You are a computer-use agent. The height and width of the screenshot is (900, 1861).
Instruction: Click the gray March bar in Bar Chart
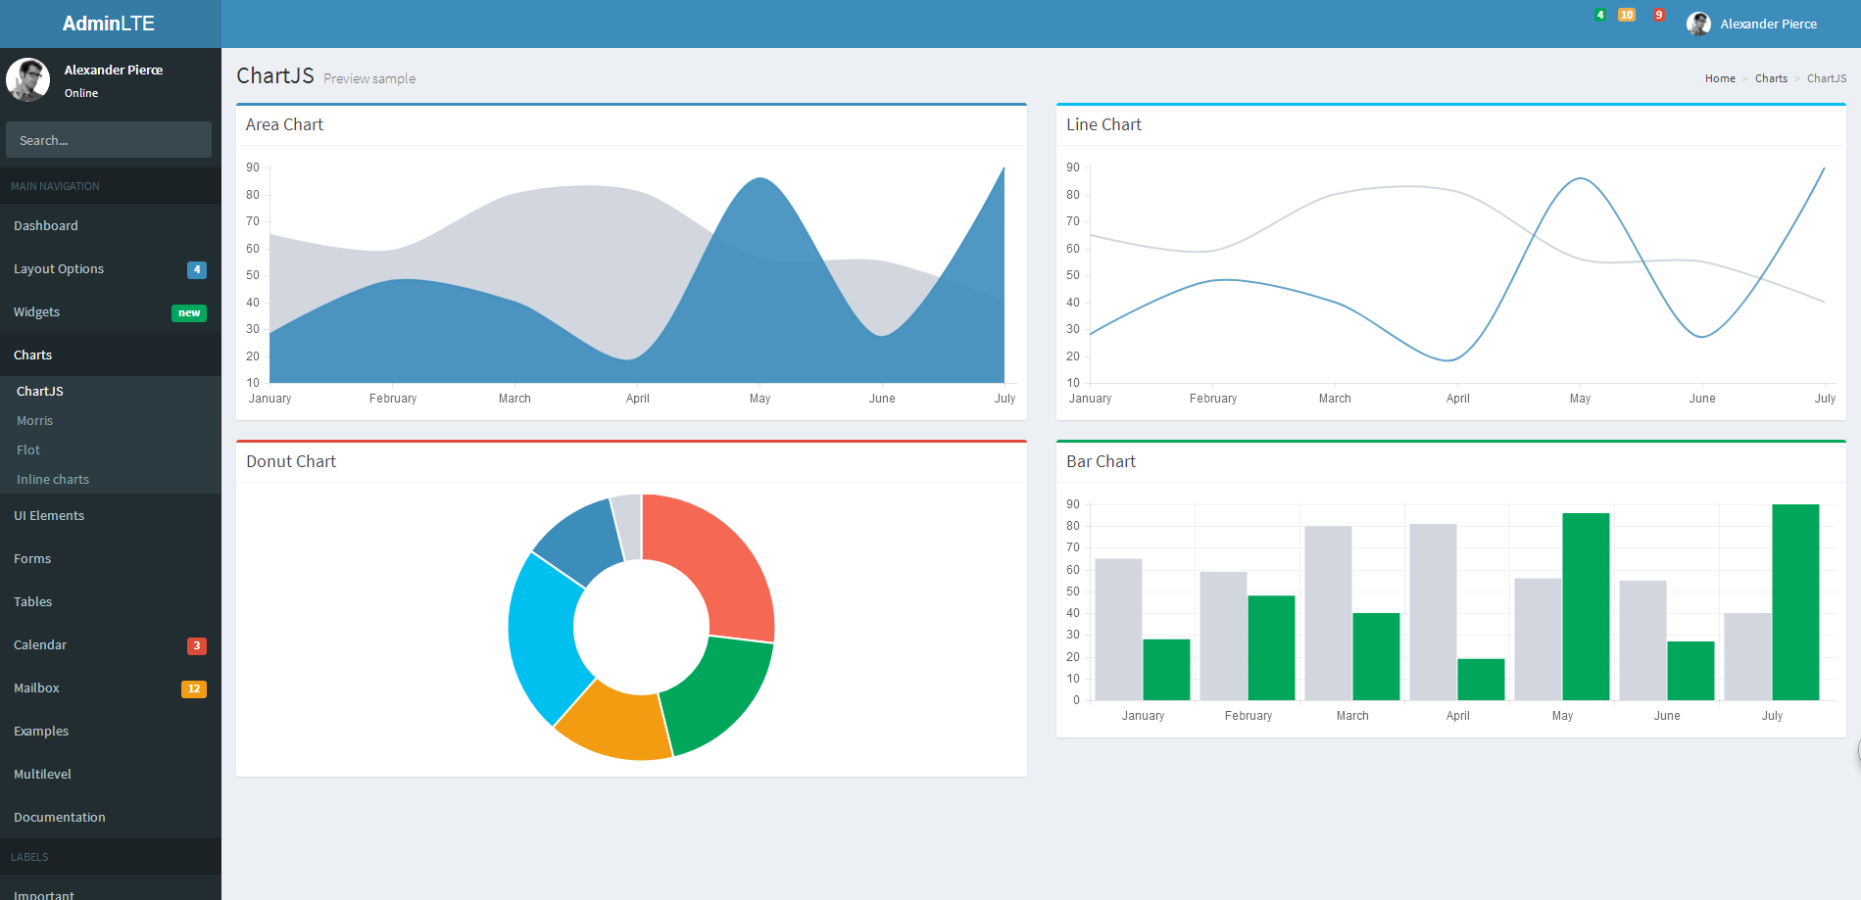(x=1328, y=613)
